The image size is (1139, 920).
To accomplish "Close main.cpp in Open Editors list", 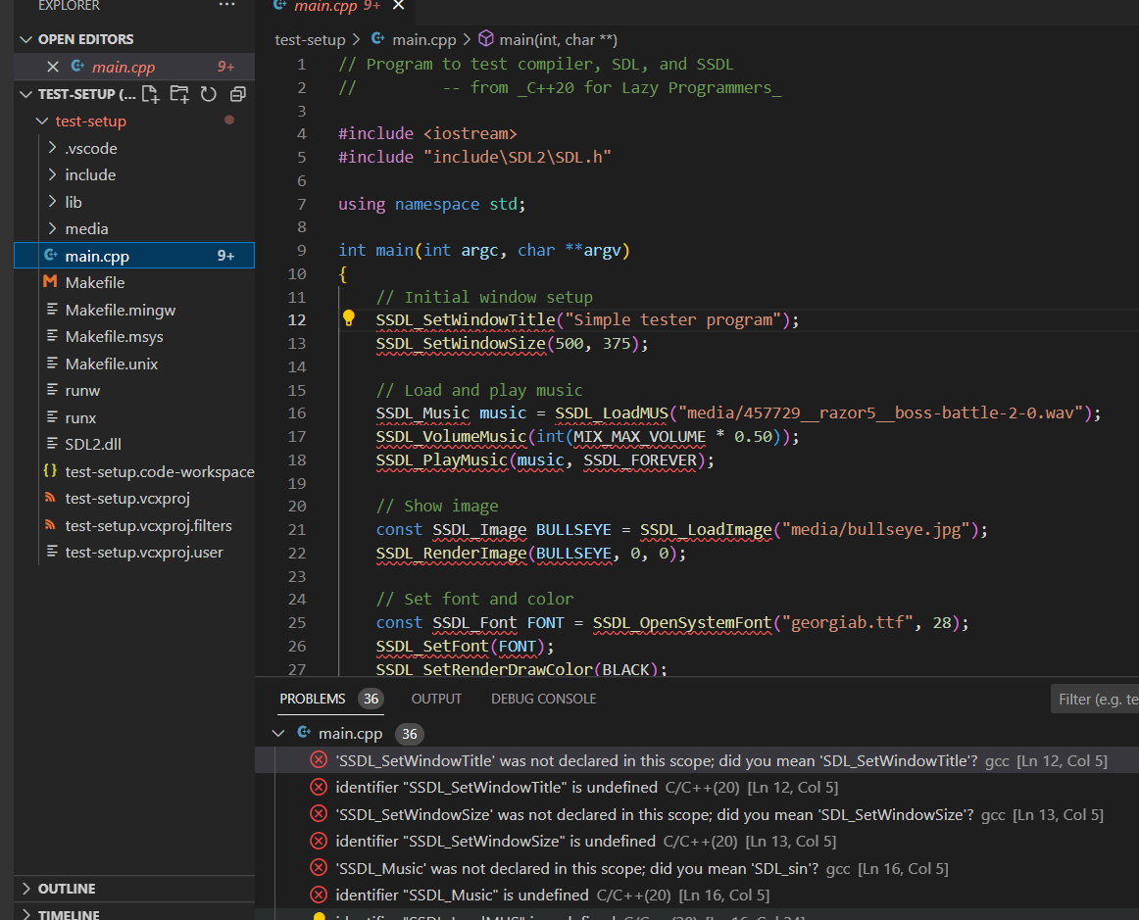I will tap(53, 67).
